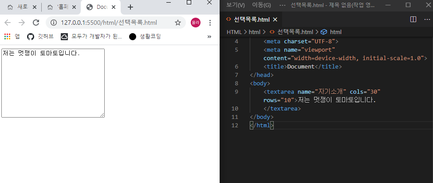433x183 pixels.
Task: Close the second Chrome tab '홈페'
Action: coord(74,7)
